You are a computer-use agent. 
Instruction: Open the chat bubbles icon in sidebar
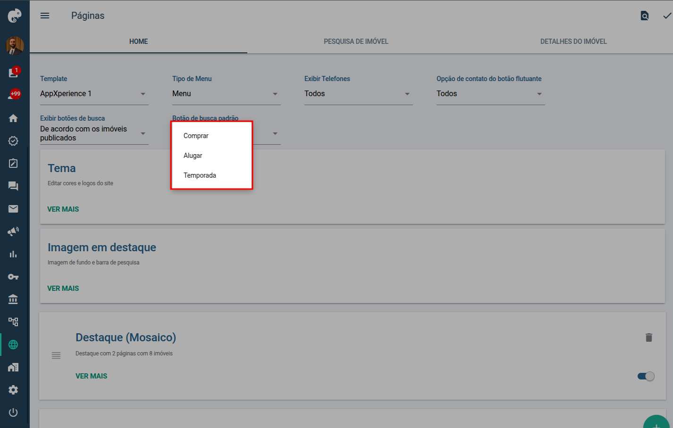pyautogui.click(x=13, y=186)
